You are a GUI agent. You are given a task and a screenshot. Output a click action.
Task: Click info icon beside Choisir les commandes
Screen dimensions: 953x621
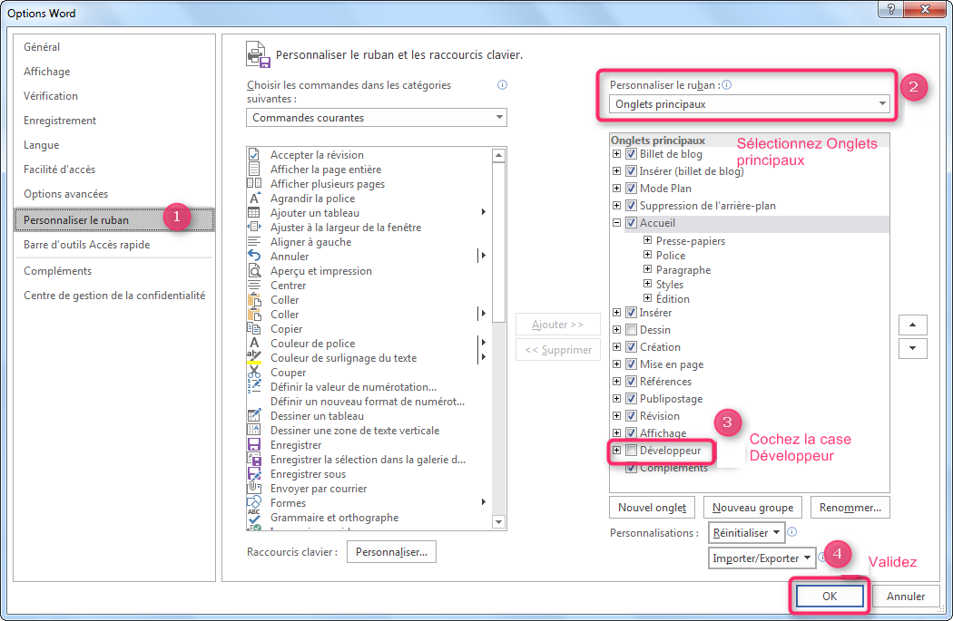point(502,85)
